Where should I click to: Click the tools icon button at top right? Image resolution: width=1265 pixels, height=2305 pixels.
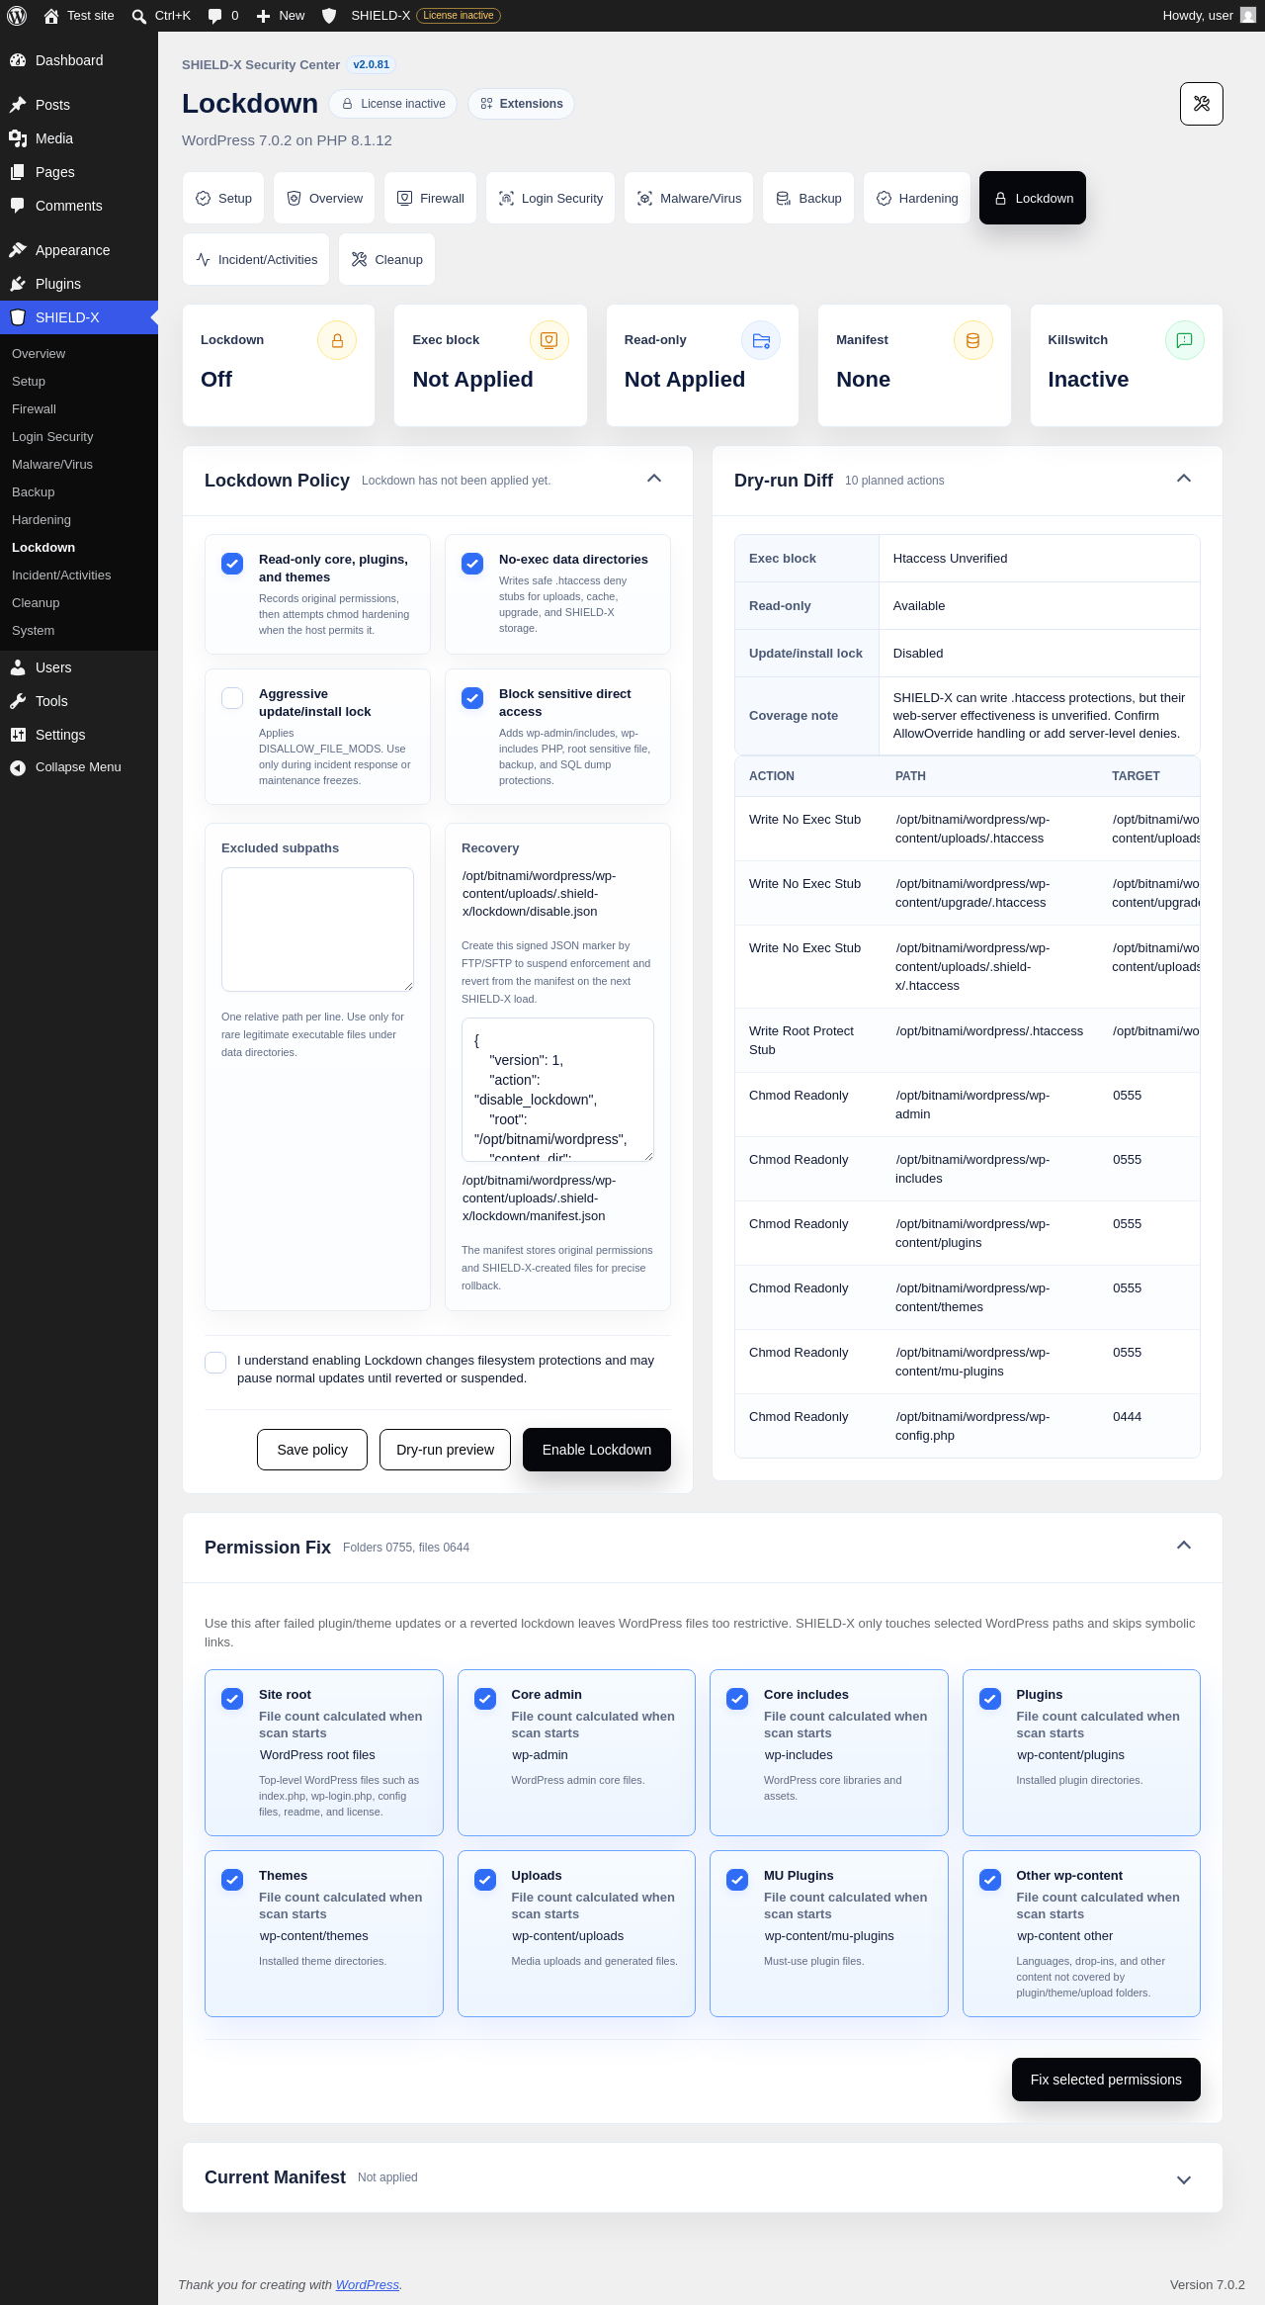tap(1202, 104)
